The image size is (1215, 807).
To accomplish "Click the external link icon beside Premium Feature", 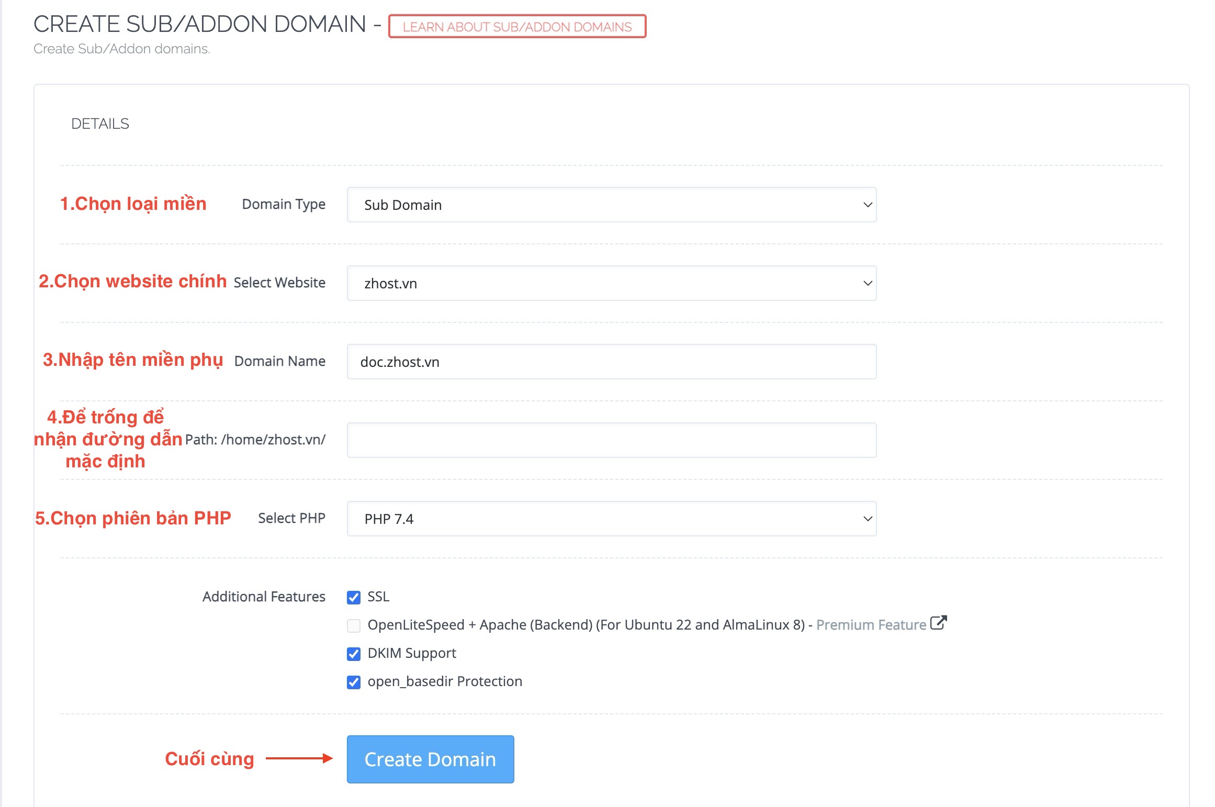I will [939, 623].
